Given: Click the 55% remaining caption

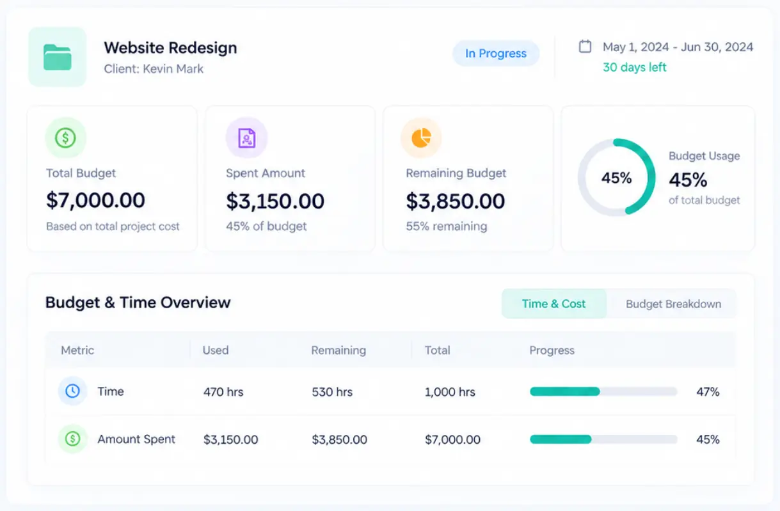Looking at the screenshot, I should (x=446, y=226).
